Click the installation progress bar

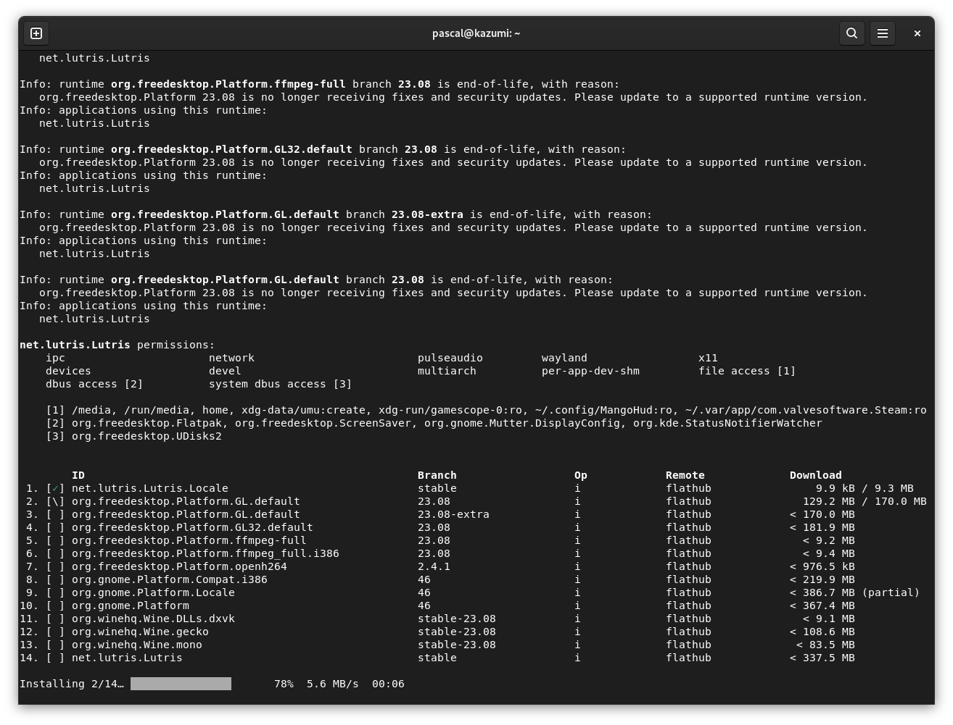(x=181, y=683)
